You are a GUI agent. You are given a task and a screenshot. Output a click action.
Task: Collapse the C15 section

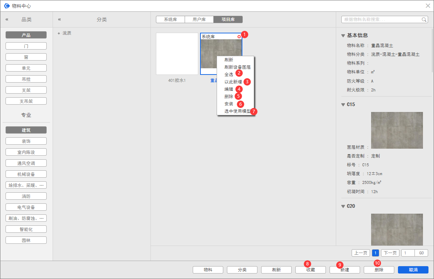point(343,105)
